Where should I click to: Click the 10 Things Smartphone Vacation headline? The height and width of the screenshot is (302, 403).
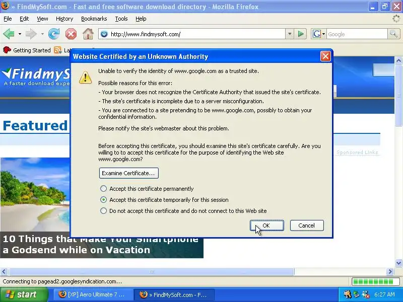pyautogui.click(x=102, y=245)
